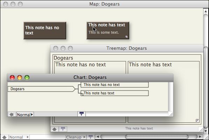Click new view icon in Treemap bottom bar
The width and height of the screenshot is (209, 140).
click(x=63, y=129)
